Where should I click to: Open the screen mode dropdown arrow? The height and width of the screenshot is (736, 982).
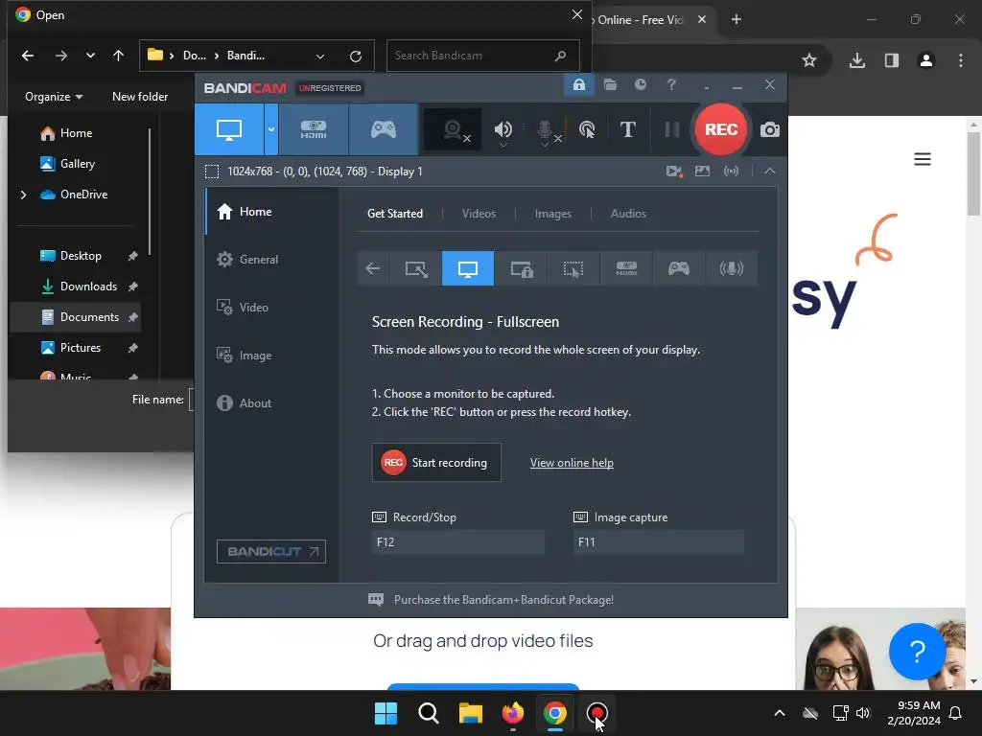271,129
